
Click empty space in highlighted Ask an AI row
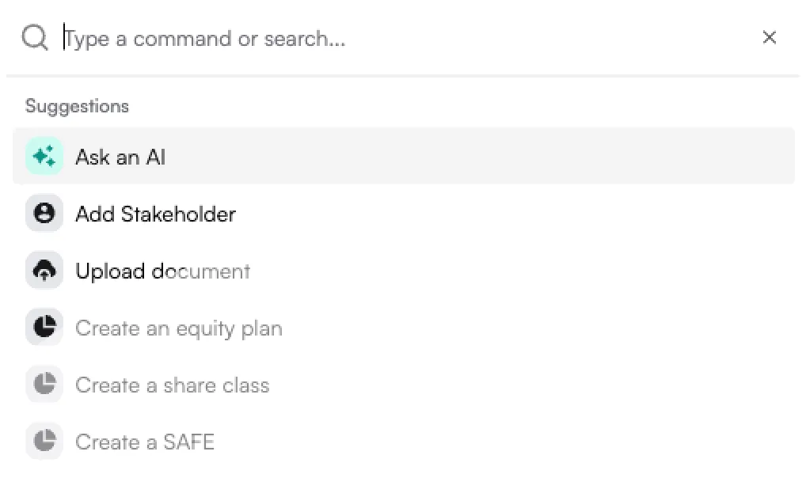point(475,157)
